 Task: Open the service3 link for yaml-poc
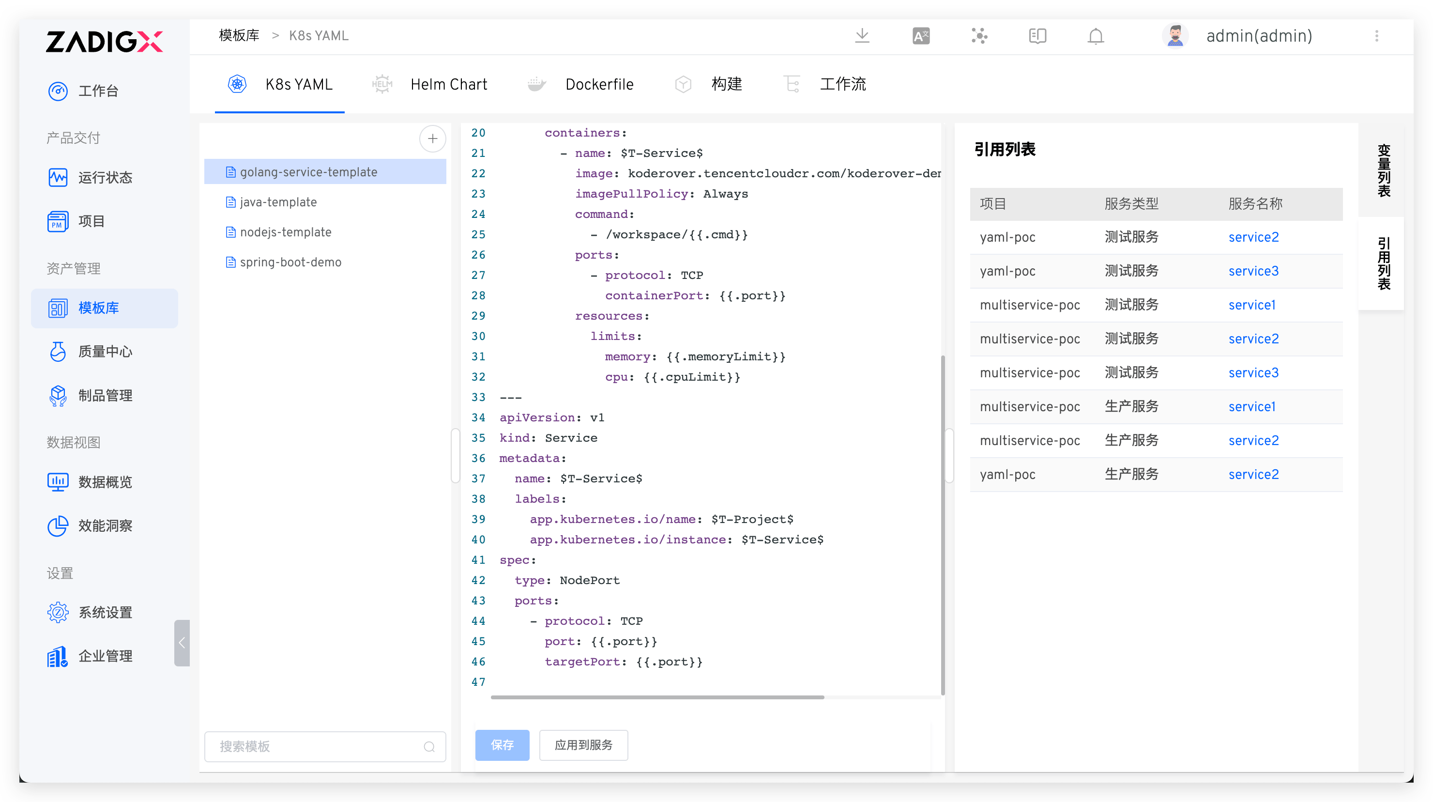1253,271
